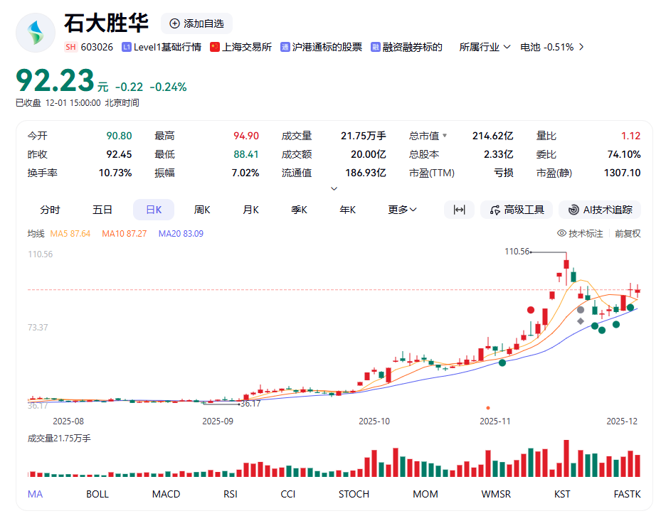This screenshot has height=516, width=661.
Task: Select the 日K chart tab
Action: click(x=154, y=210)
